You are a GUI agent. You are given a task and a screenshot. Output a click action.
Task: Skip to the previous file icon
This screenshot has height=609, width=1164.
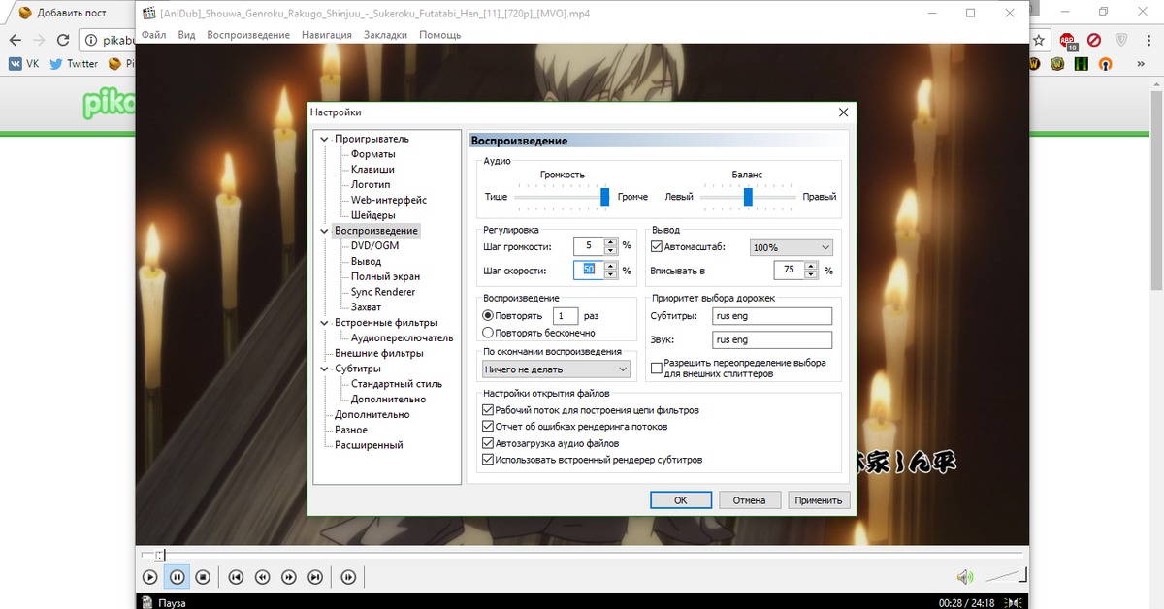pyautogui.click(x=236, y=577)
